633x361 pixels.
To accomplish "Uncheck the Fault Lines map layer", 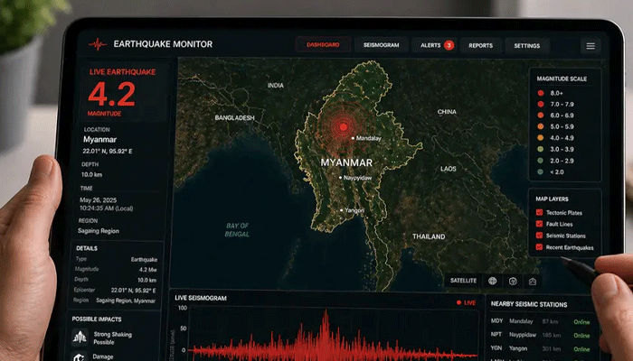I will pos(539,224).
